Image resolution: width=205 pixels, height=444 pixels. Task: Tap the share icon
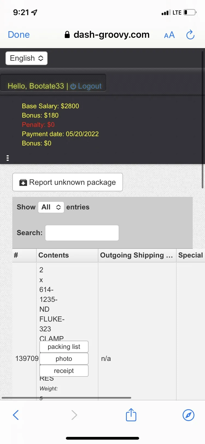[131, 415]
